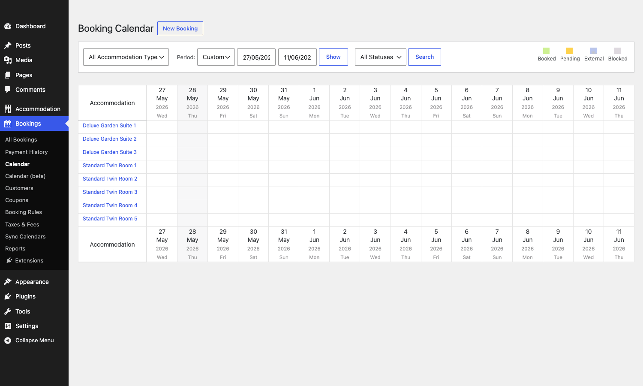Select the current Calendar submenu item

pos(18,164)
